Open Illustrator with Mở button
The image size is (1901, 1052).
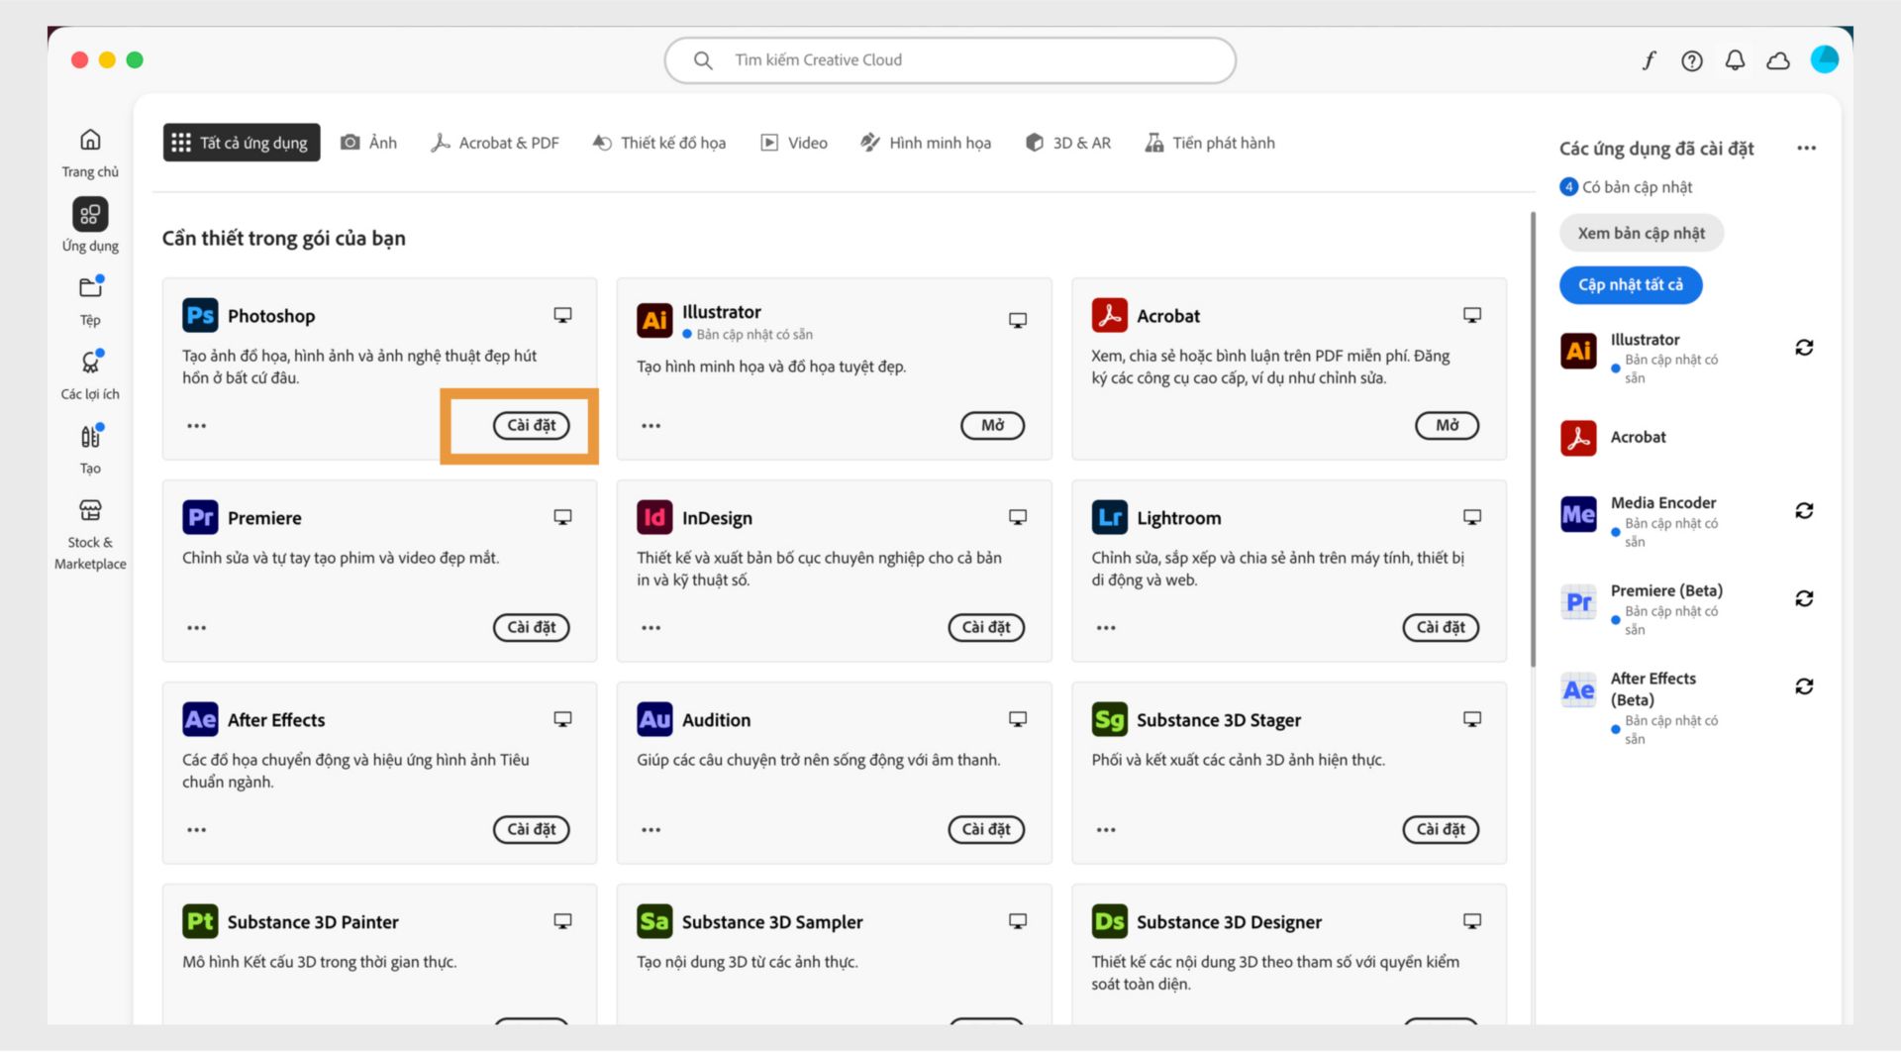pos(992,426)
